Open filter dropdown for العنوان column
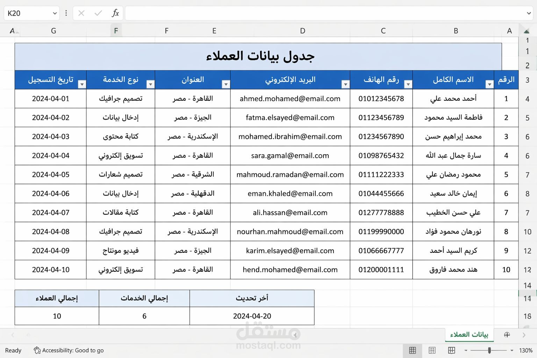This screenshot has width=537, height=358. tap(226, 84)
